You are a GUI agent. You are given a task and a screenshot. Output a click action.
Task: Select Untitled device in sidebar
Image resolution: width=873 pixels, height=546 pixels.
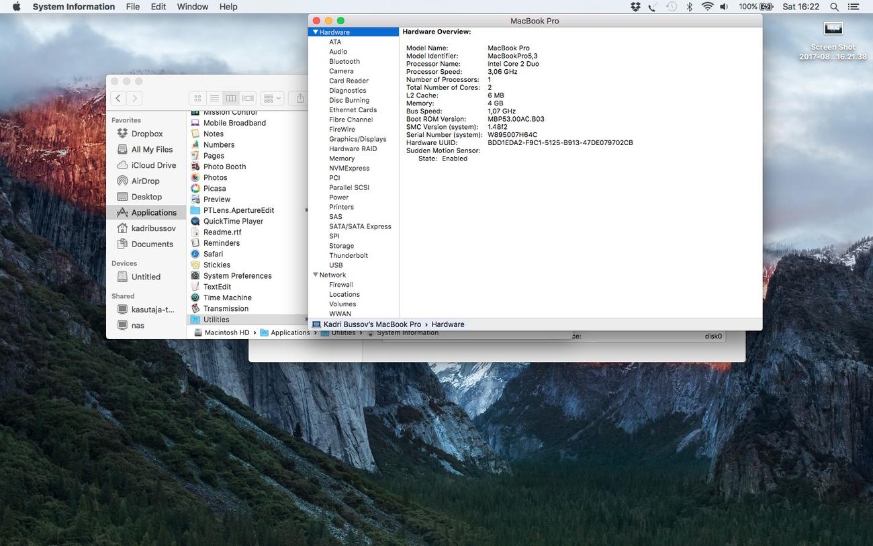pyautogui.click(x=146, y=277)
